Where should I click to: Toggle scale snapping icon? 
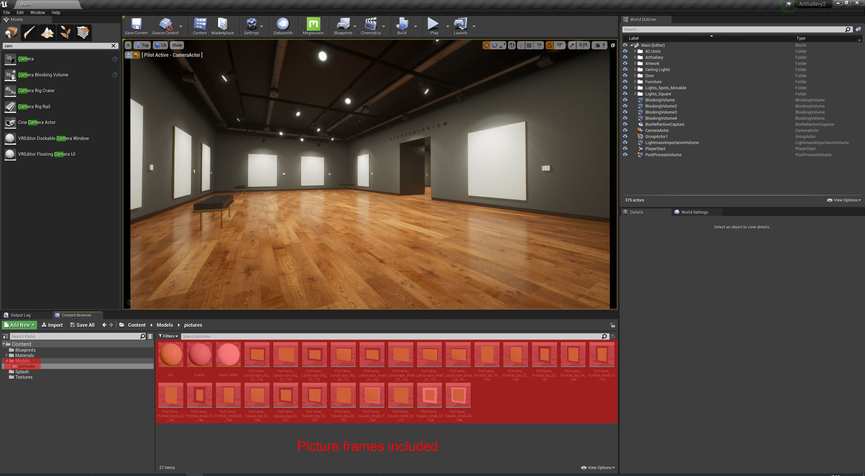[572, 45]
